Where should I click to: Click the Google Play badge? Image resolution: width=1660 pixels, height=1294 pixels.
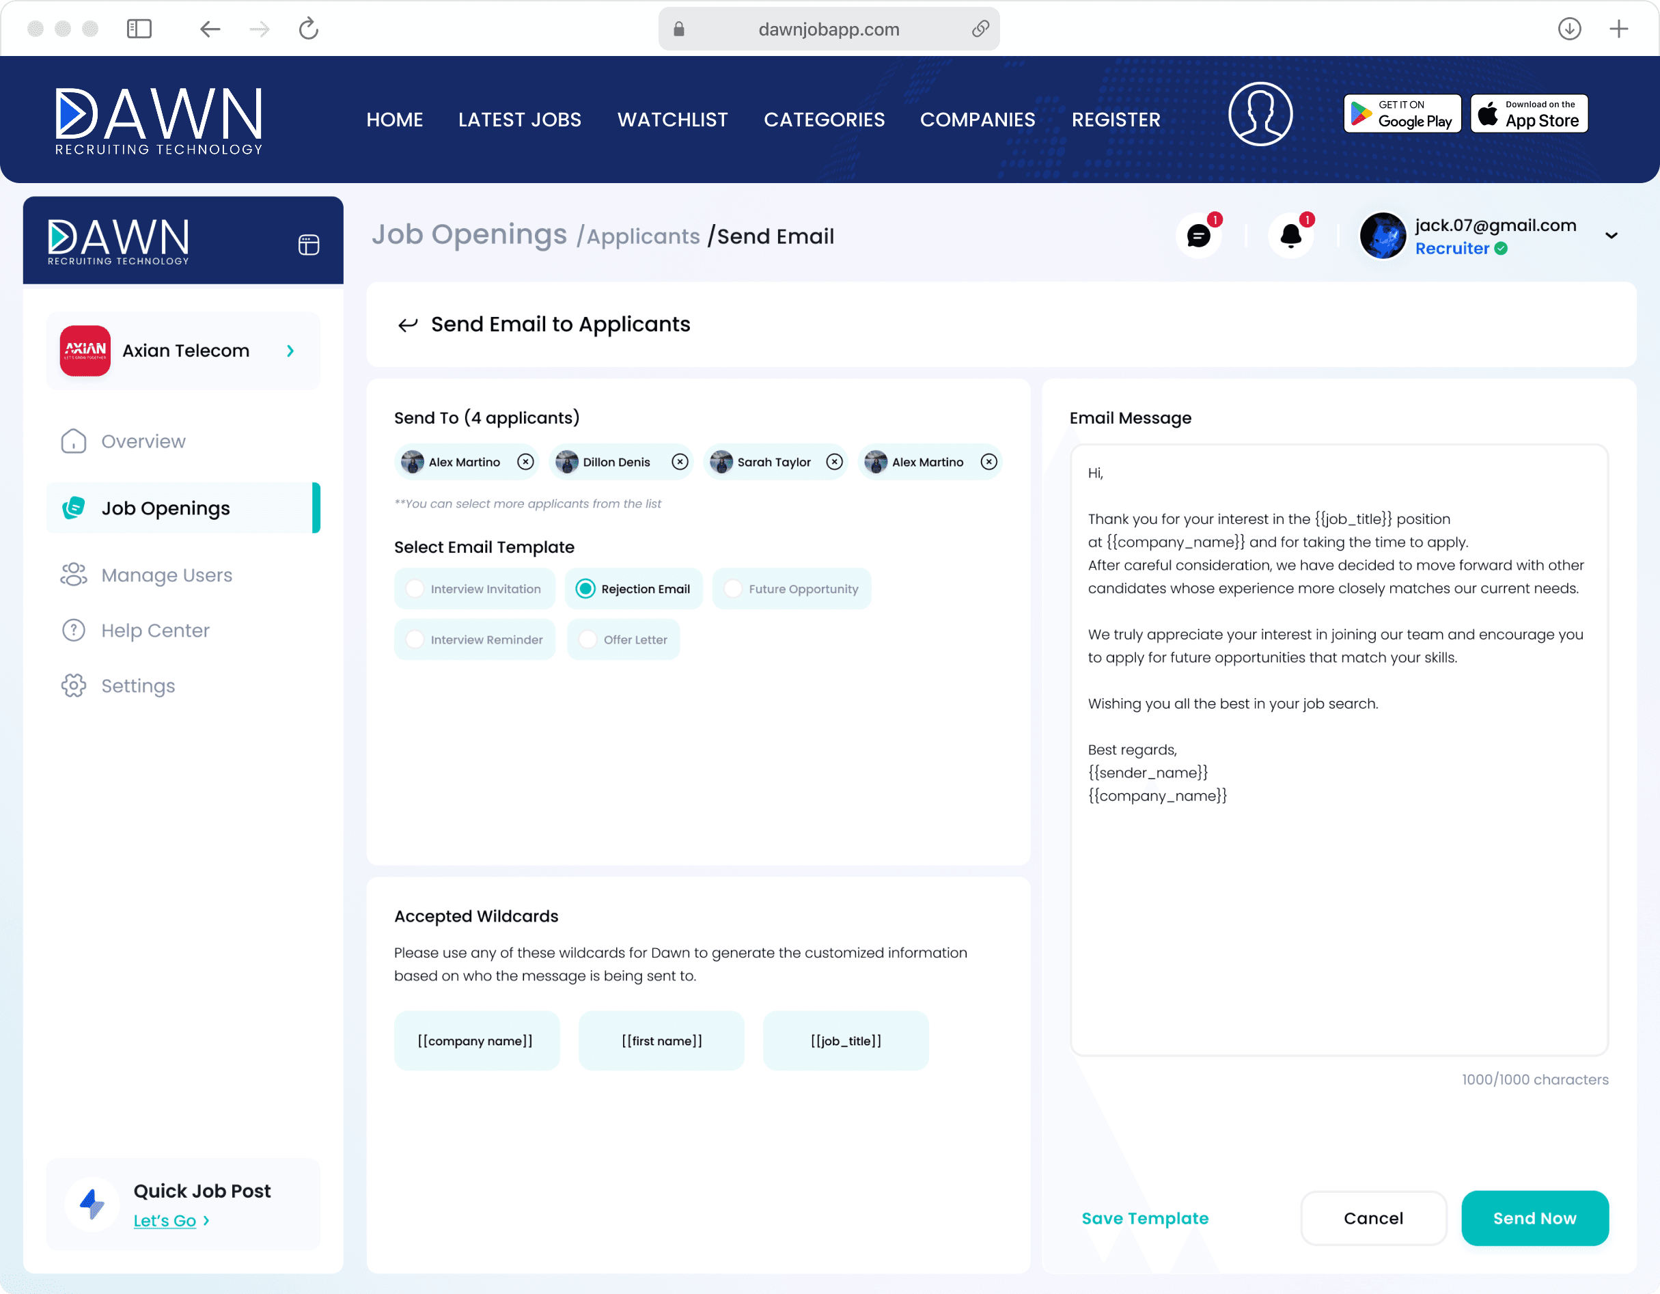1402,114
